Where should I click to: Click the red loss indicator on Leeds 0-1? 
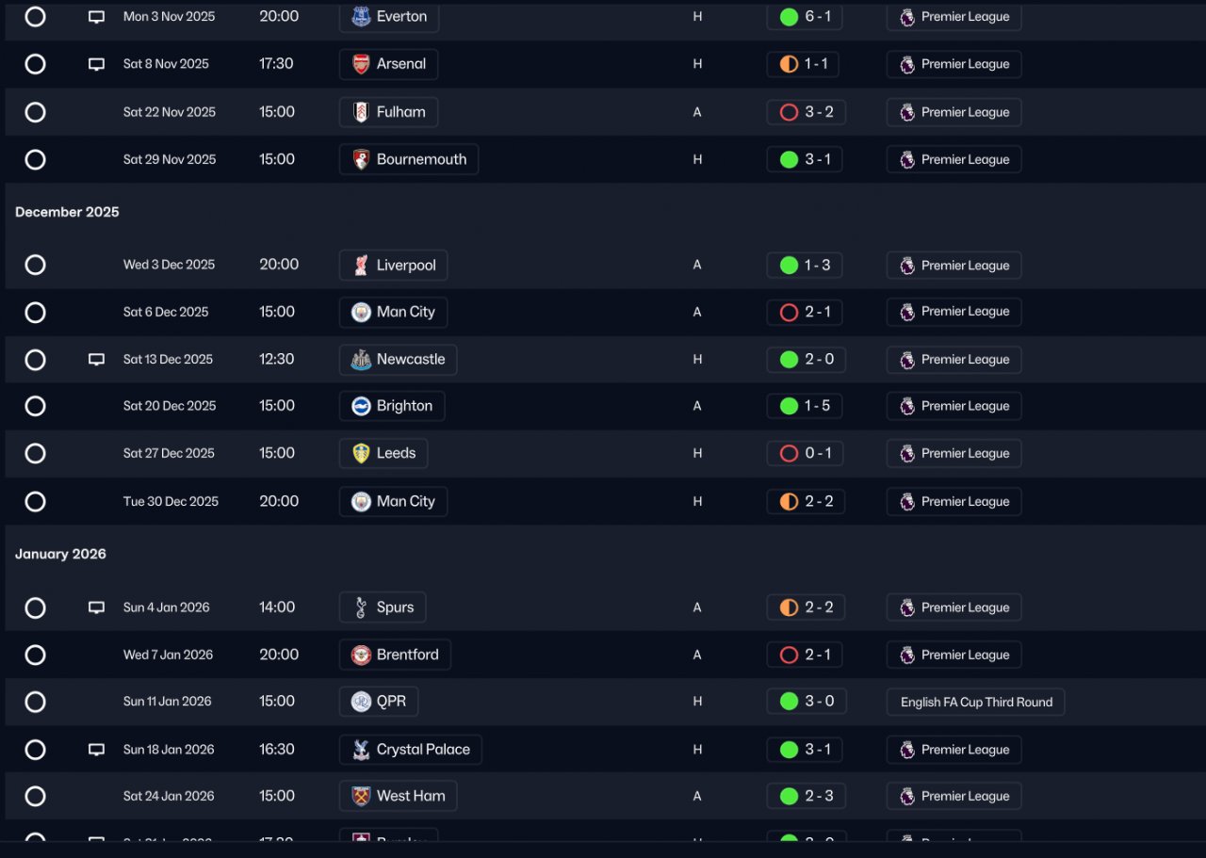[x=790, y=454]
